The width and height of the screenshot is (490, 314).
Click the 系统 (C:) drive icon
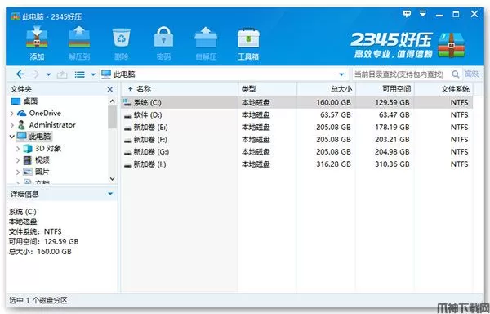pyautogui.click(x=127, y=102)
